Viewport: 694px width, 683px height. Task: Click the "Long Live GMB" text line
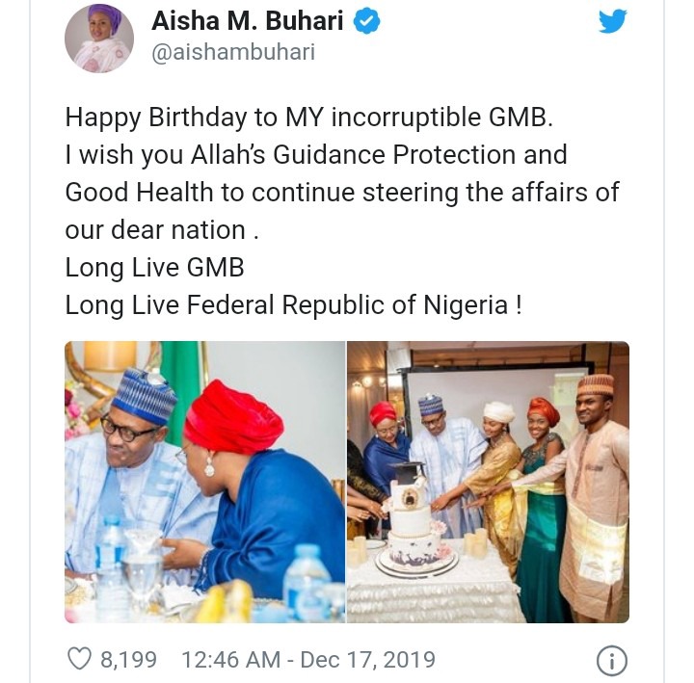(x=155, y=268)
